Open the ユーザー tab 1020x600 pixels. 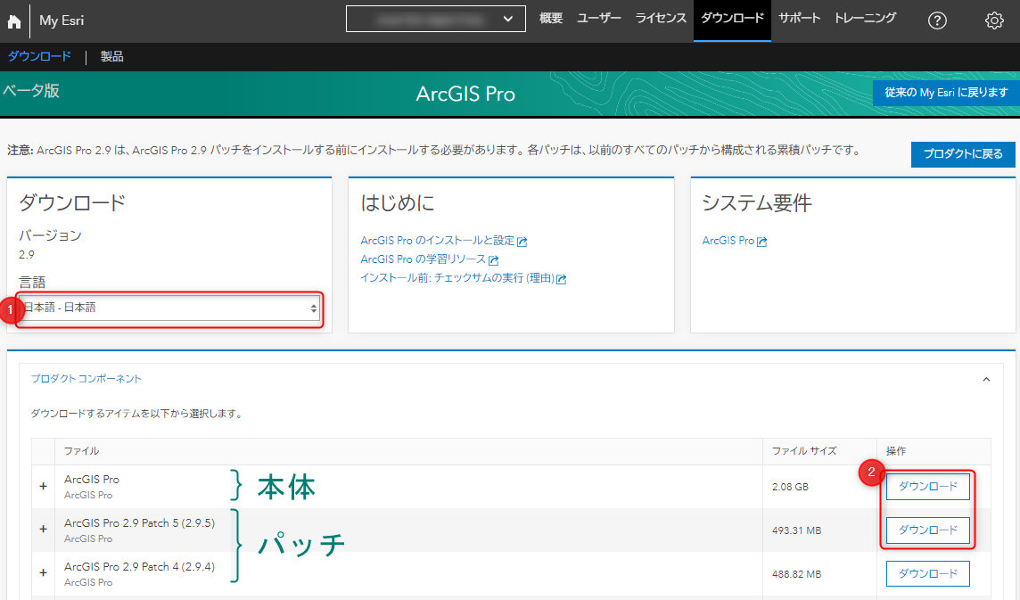[x=599, y=18]
